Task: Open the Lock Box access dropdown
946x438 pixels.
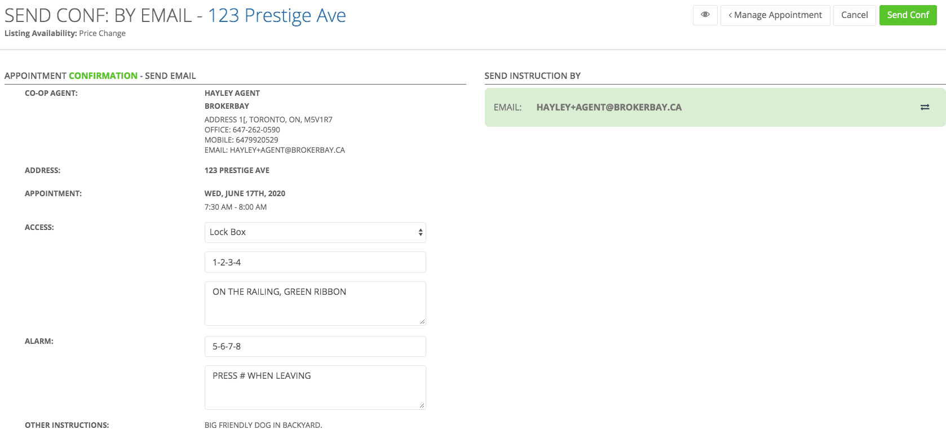Action: 315,232
